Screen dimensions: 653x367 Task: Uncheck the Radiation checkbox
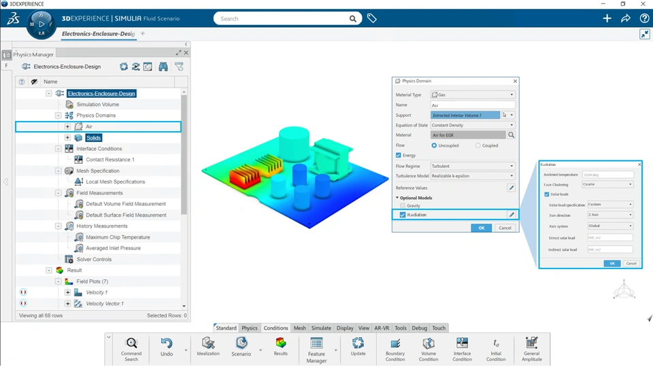click(402, 215)
